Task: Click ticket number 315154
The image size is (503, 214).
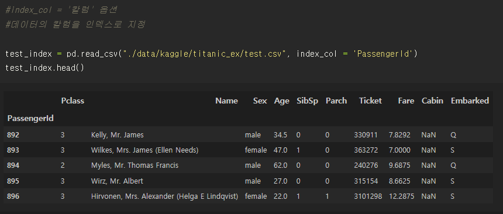Action: pyautogui.click(x=366, y=181)
